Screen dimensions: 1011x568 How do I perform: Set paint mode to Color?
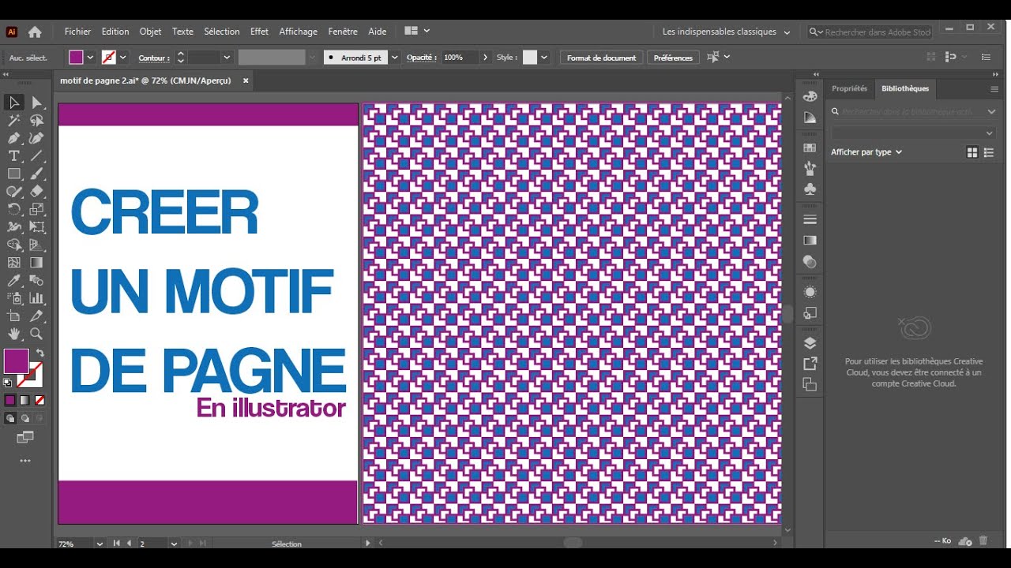10,400
